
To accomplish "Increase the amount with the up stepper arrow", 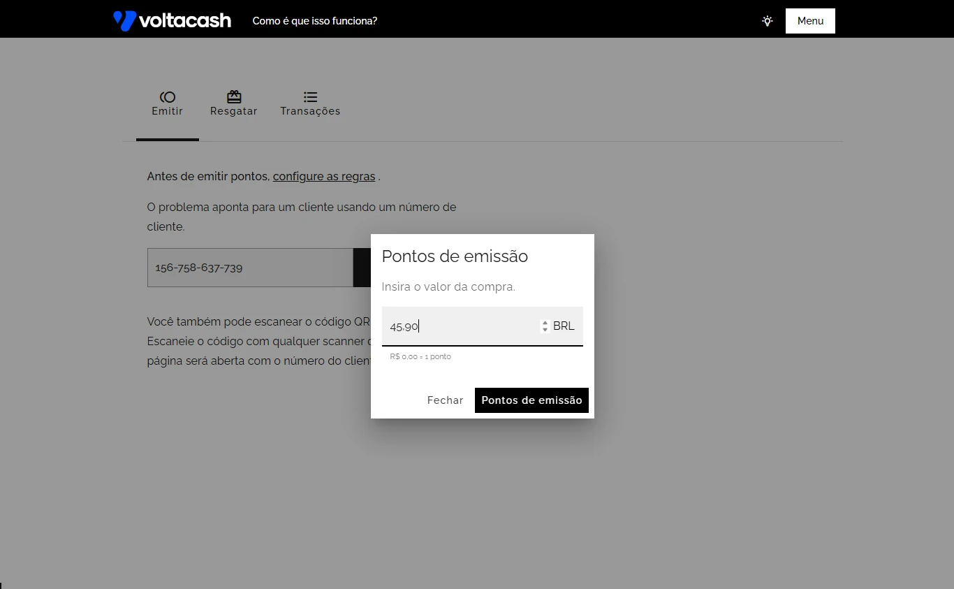I will pos(545,323).
